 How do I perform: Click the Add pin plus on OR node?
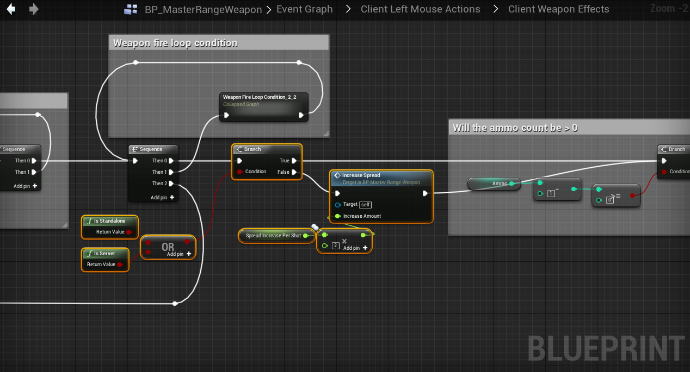(x=189, y=254)
